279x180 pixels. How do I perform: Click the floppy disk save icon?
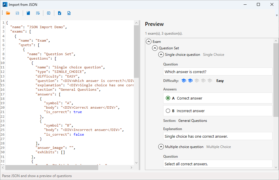tap(17, 13)
